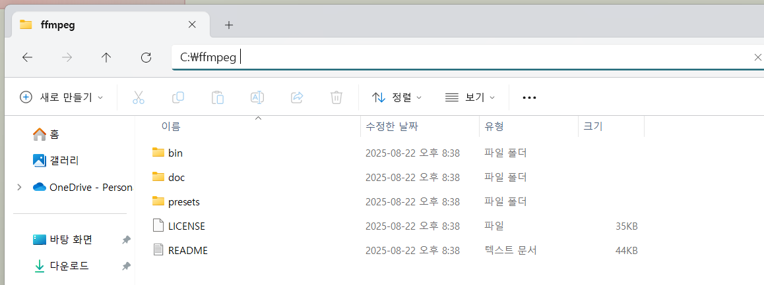Go back with the left arrow
Screen dimensions: 764x285
[27, 57]
